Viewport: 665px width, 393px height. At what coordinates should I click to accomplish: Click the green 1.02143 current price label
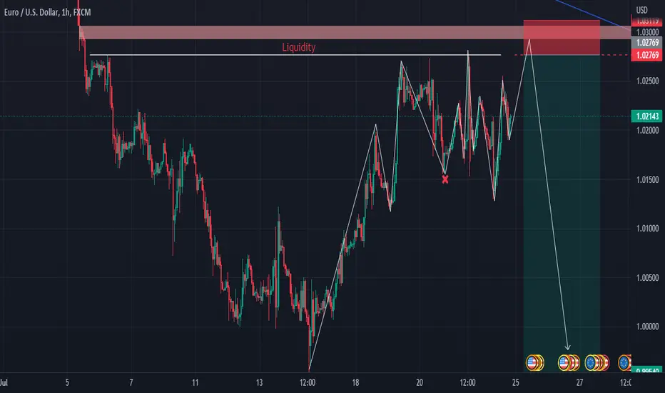(x=646, y=116)
